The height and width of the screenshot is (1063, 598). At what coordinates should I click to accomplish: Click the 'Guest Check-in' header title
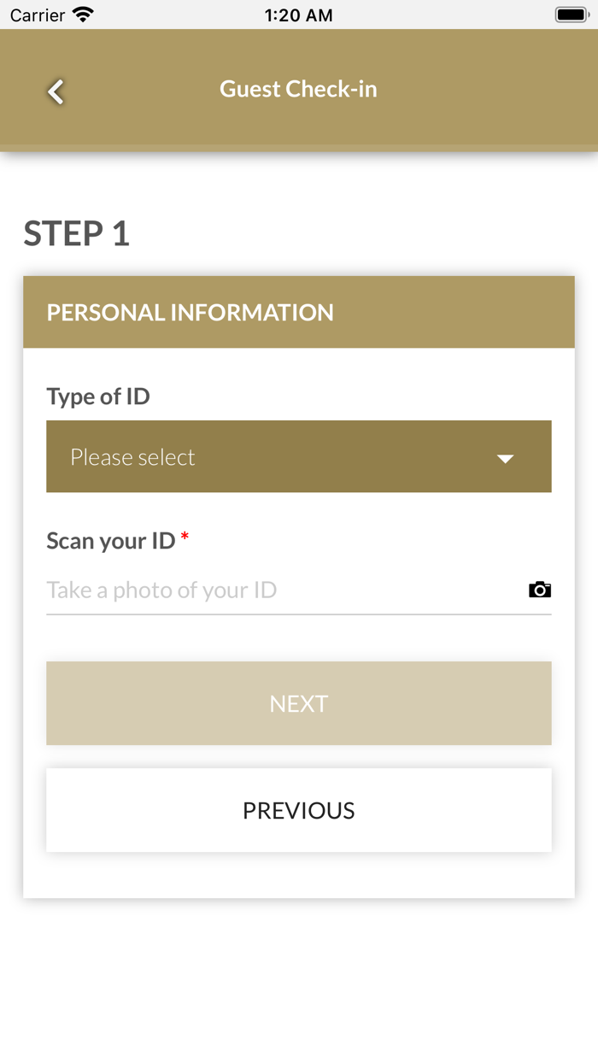coord(298,89)
